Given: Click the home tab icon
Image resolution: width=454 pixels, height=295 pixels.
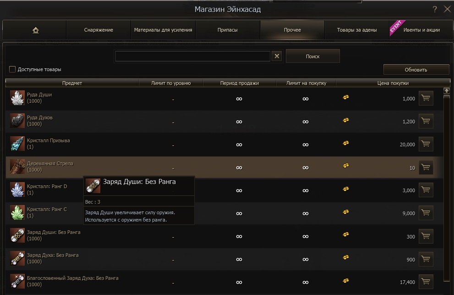Looking at the screenshot, I should click(35, 30).
